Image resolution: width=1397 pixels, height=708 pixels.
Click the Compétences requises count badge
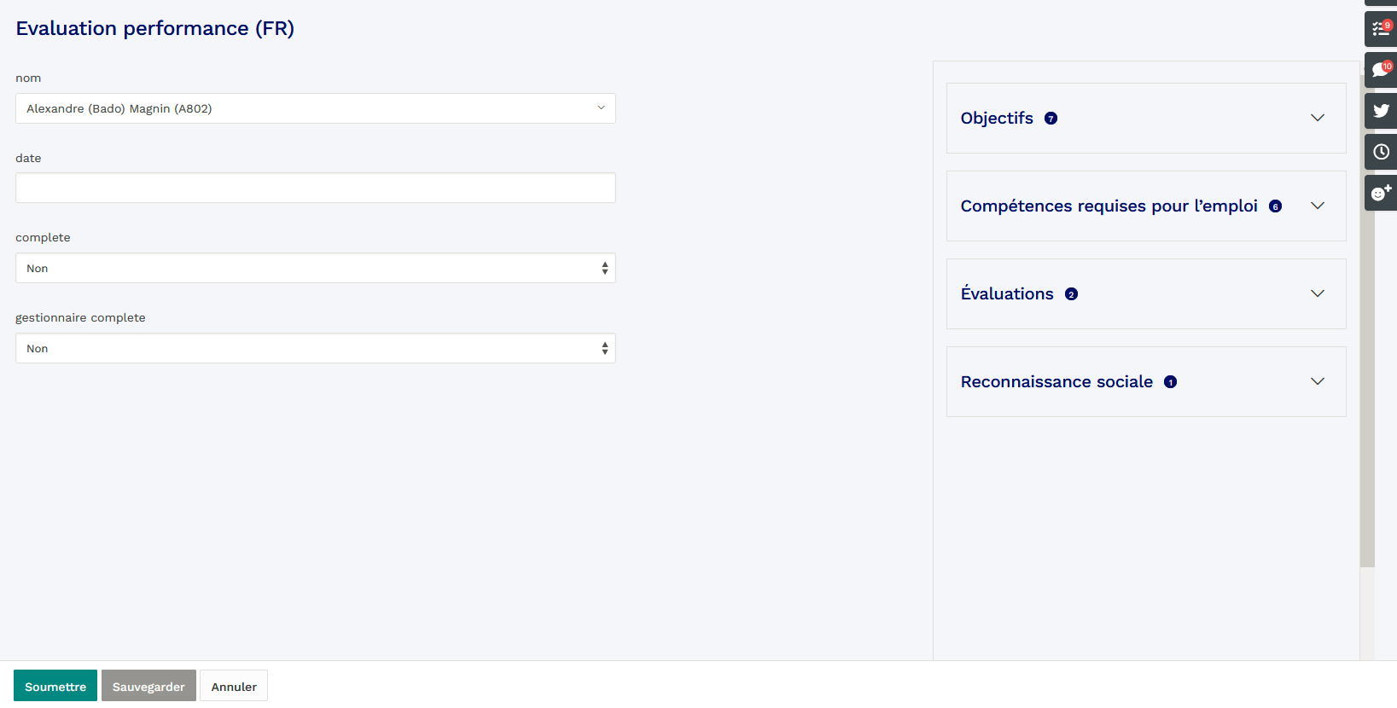1275,206
